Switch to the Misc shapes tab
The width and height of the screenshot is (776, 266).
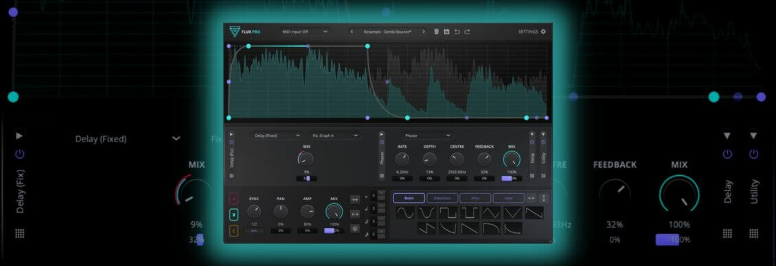(475, 198)
